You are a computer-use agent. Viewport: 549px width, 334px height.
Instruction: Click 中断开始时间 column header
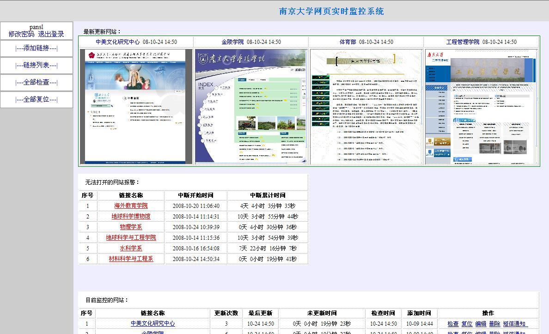click(196, 195)
